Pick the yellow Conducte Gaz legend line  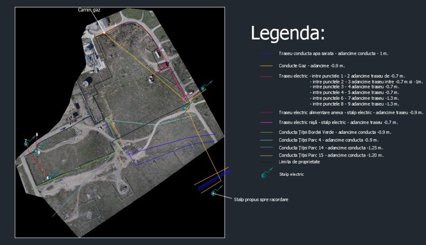[266, 66]
